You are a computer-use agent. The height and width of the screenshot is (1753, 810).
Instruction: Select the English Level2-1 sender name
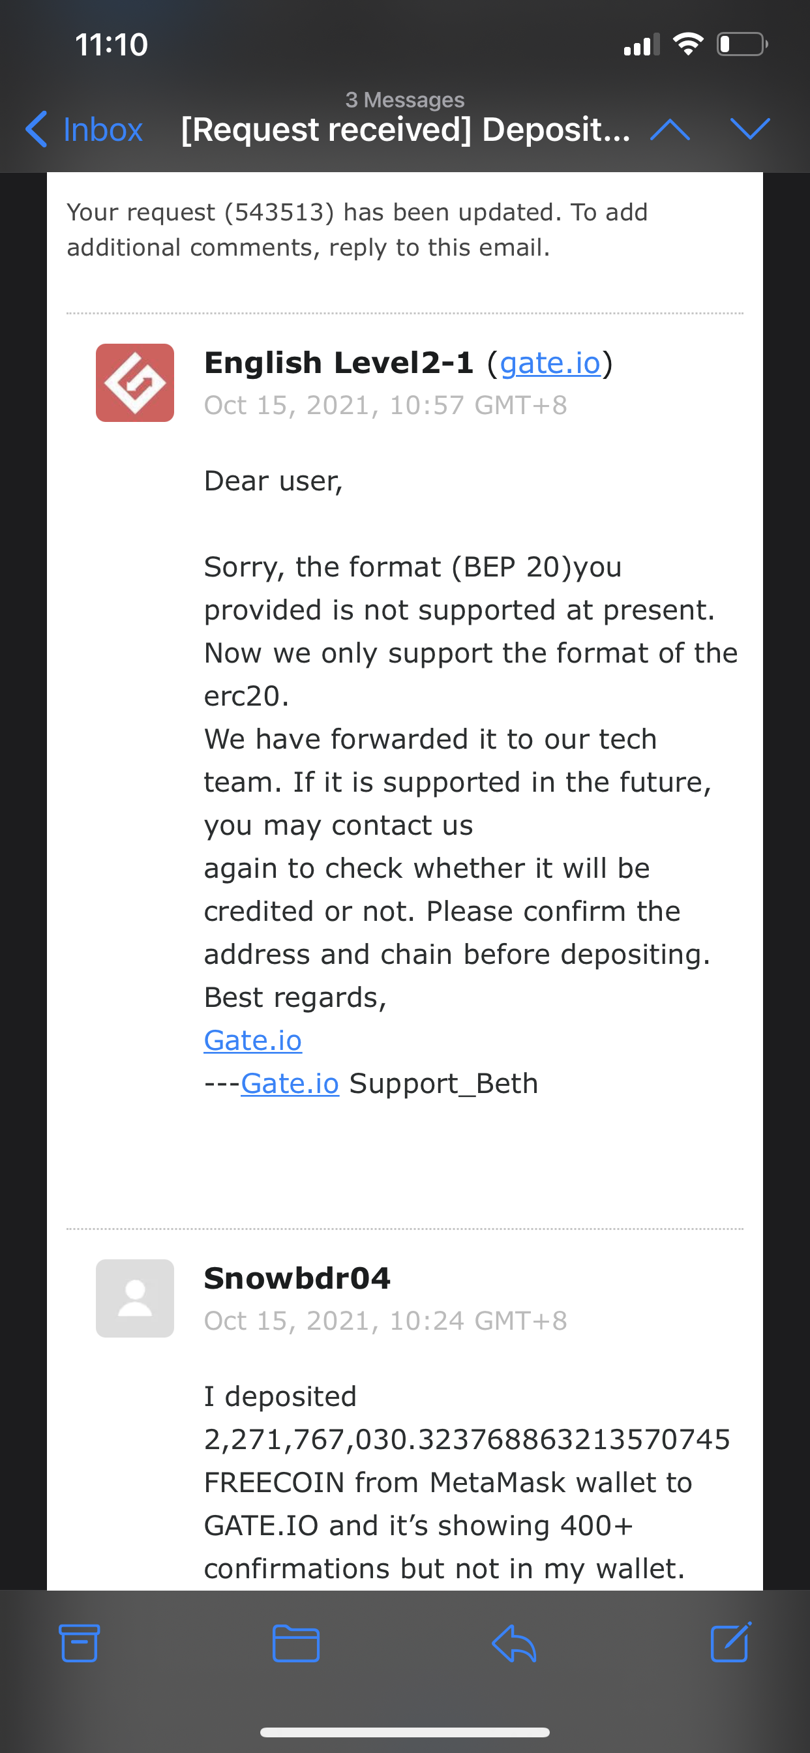point(339,363)
